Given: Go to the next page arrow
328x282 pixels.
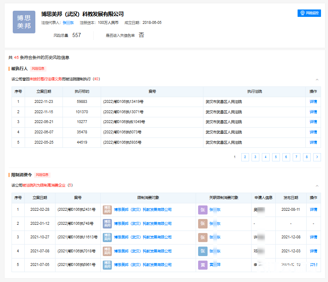Looking at the screenshot, I should pos(317,157).
